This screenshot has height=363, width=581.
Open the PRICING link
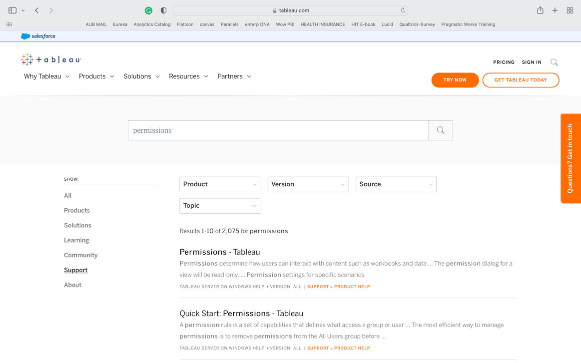(x=504, y=62)
